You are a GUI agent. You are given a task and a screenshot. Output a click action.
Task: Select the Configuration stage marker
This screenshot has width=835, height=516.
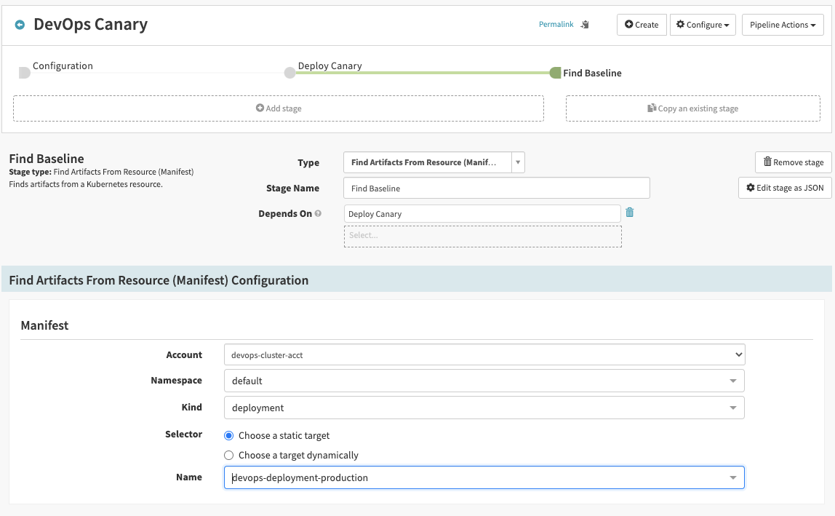[x=24, y=72]
